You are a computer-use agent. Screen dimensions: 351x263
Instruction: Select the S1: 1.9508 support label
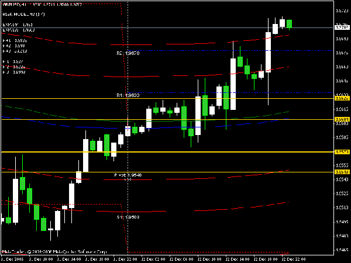[128, 217]
